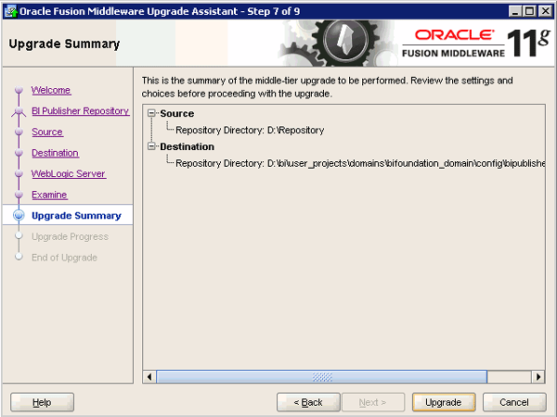Maximize the Upgrade Assistant window
Image resolution: width=557 pixels, height=417 pixels.
[529, 11]
